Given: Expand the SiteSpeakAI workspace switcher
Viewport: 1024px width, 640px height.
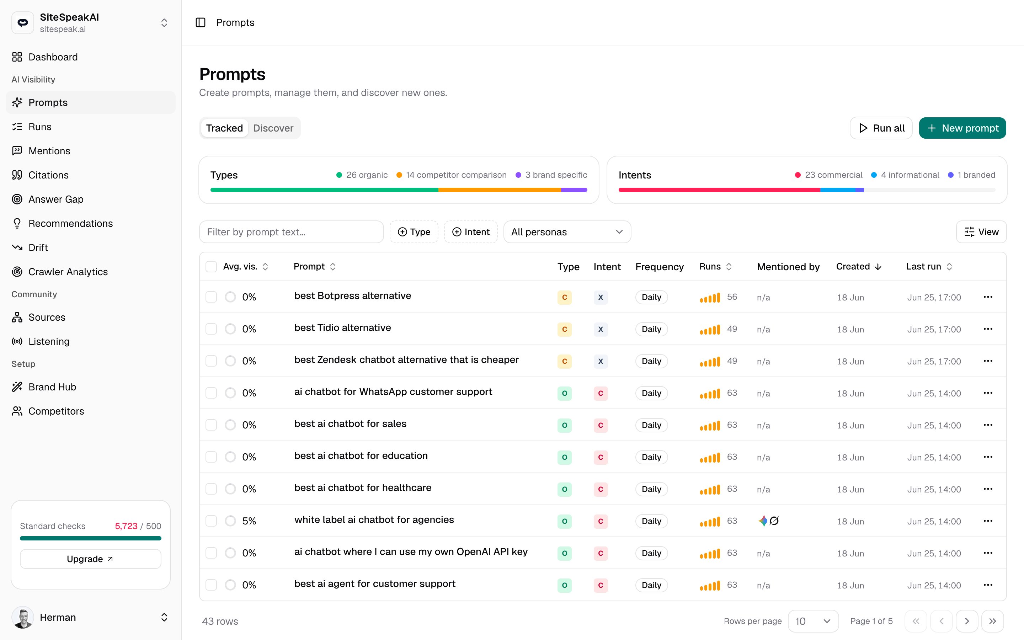Looking at the screenshot, I should click(x=164, y=22).
